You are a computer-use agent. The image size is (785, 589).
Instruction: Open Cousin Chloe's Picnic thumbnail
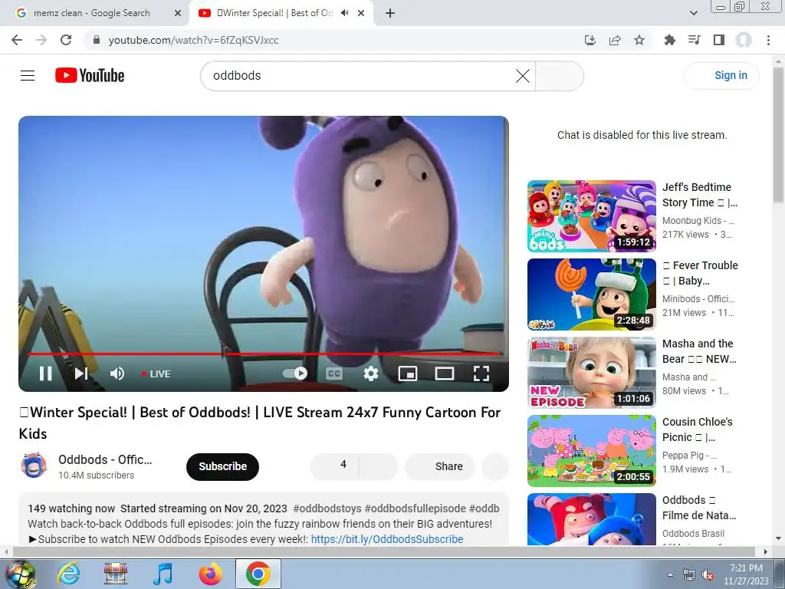[591, 451]
